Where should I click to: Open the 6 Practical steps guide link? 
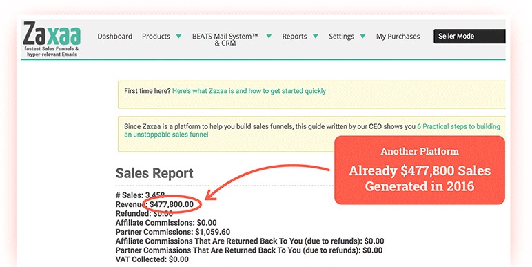click(459, 126)
